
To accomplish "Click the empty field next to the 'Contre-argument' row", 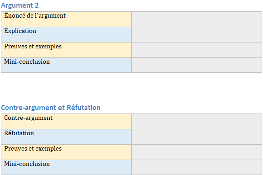I will [x=196, y=121].
